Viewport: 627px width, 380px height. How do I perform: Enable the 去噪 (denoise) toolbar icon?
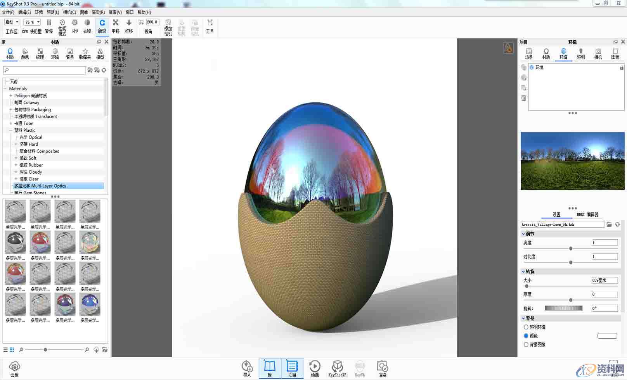tap(88, 26)
